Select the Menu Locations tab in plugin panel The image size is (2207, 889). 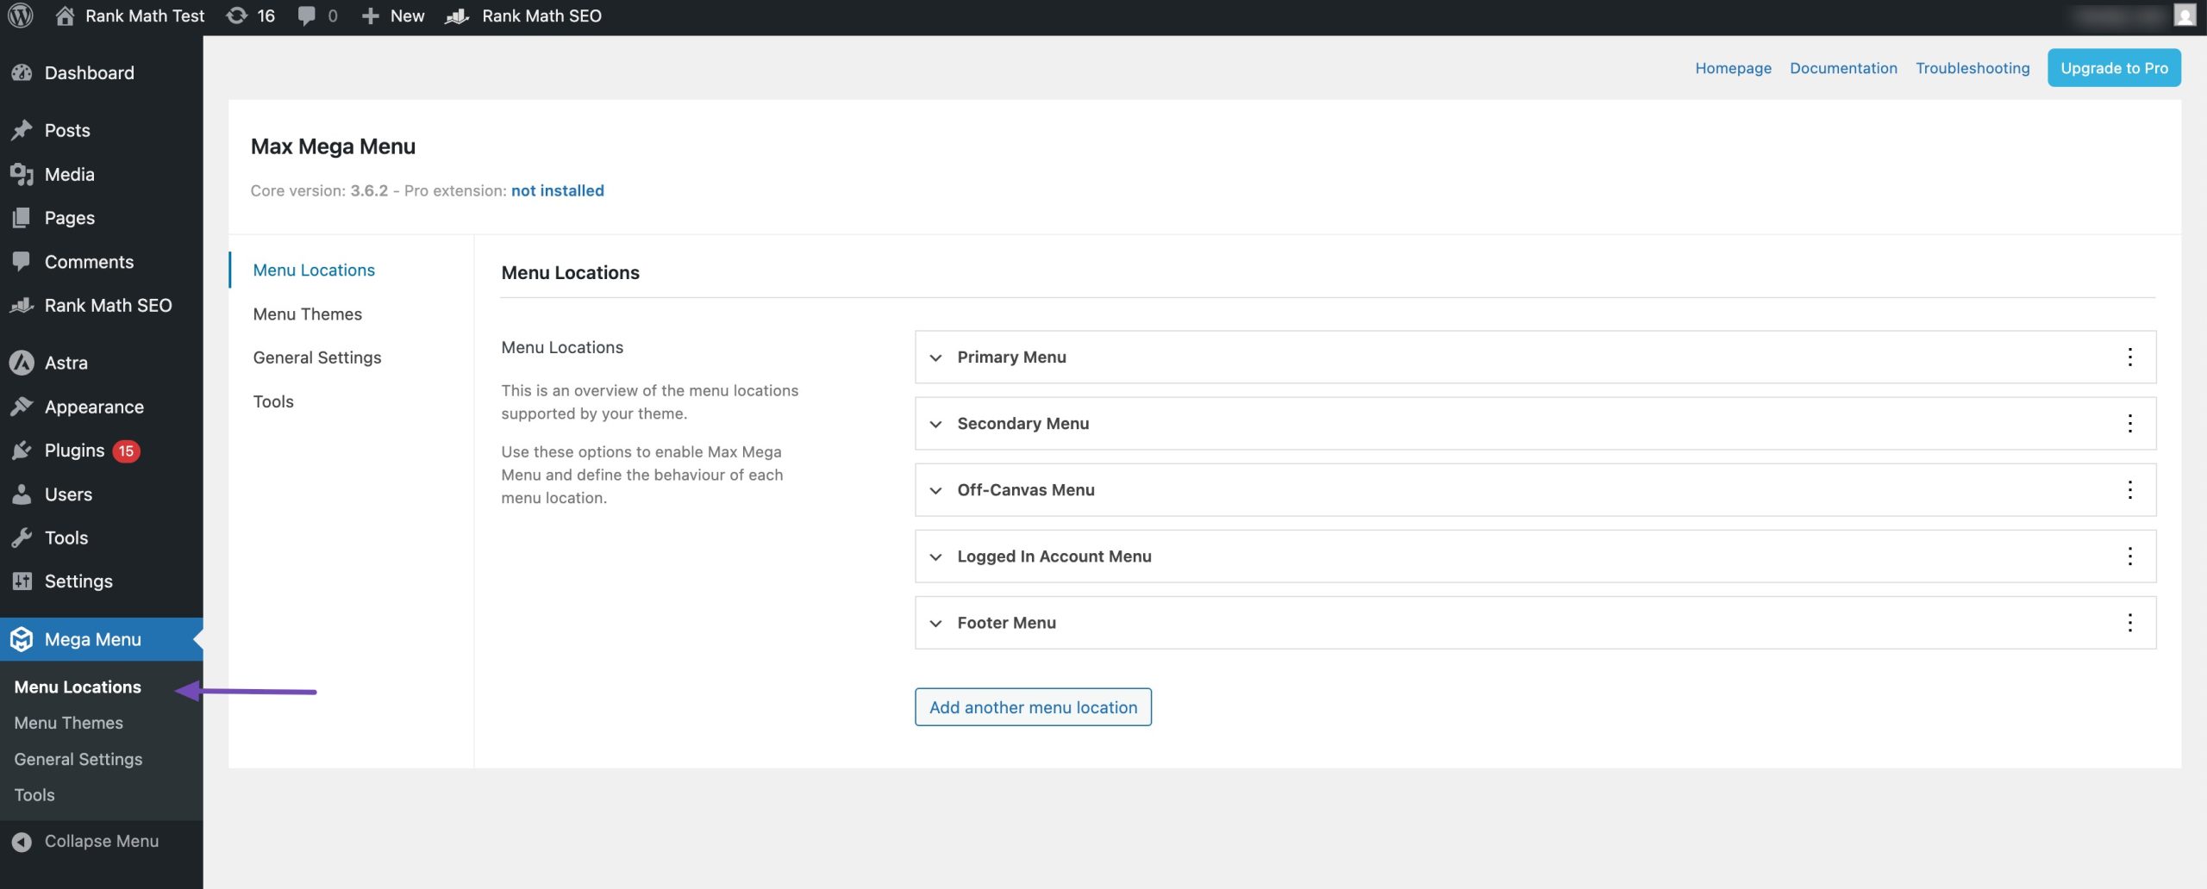pos(314,270)
